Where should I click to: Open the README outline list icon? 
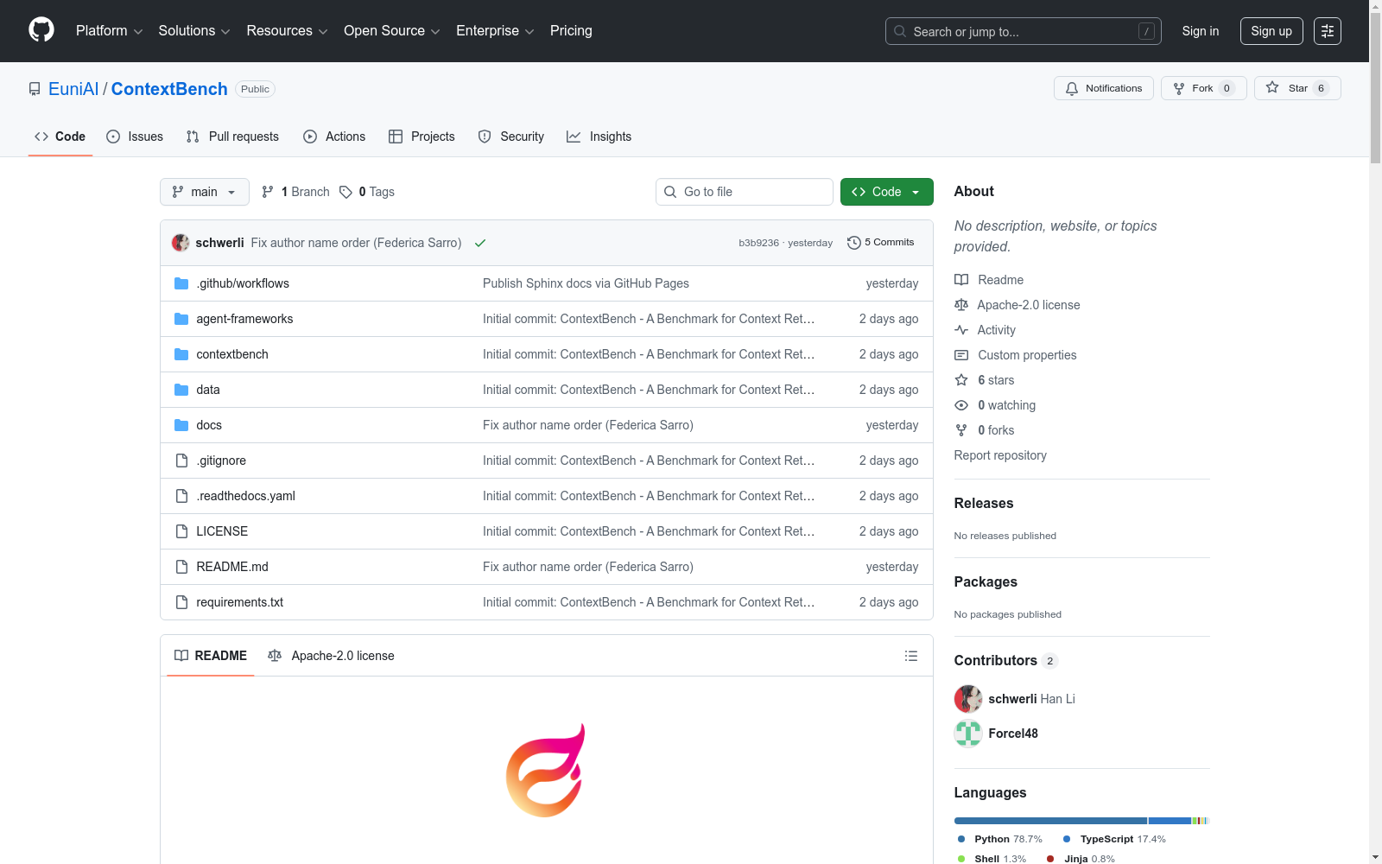click(x=911, y=656)
